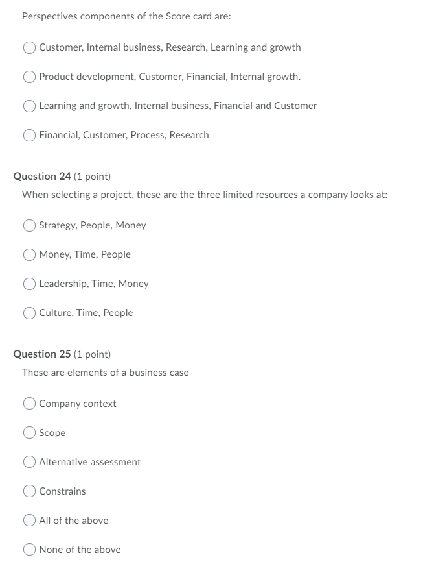Select "Strategy, People, Money" for Question 24
Viewport: 434px width, 564px height.
tap(29, 225)
